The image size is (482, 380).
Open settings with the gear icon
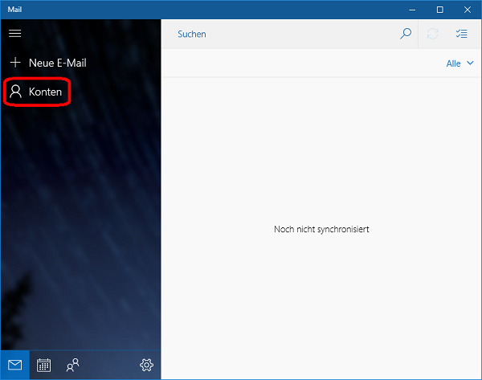(146, 365)
